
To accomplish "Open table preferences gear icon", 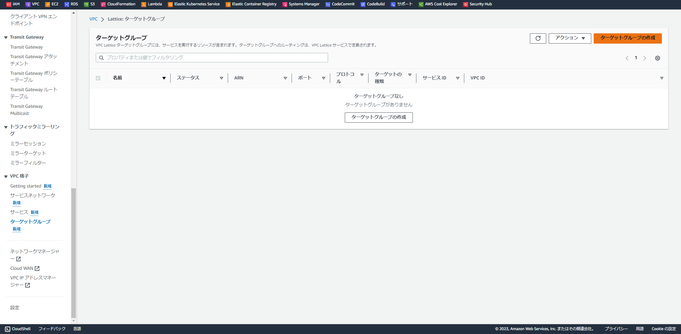I will [x=658, y=58].
